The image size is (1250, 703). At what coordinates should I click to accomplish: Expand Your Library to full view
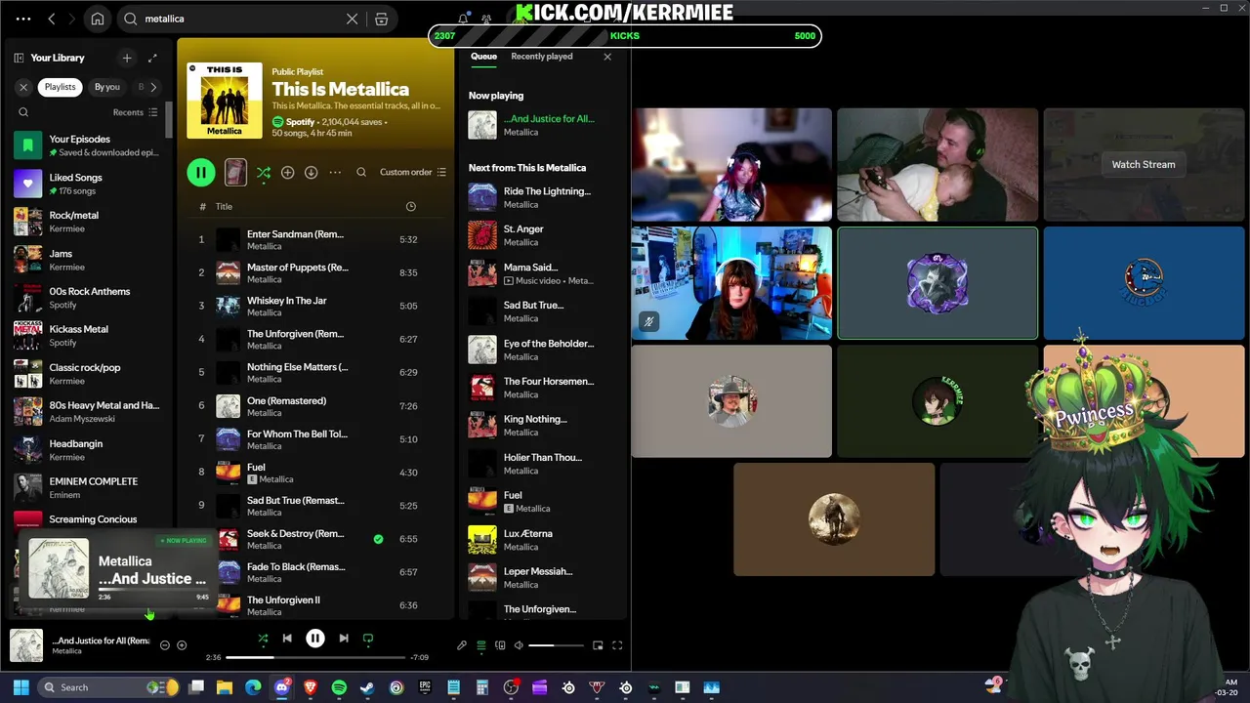coord(152,58)
